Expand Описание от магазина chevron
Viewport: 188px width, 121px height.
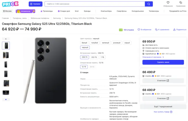(163, 57)
